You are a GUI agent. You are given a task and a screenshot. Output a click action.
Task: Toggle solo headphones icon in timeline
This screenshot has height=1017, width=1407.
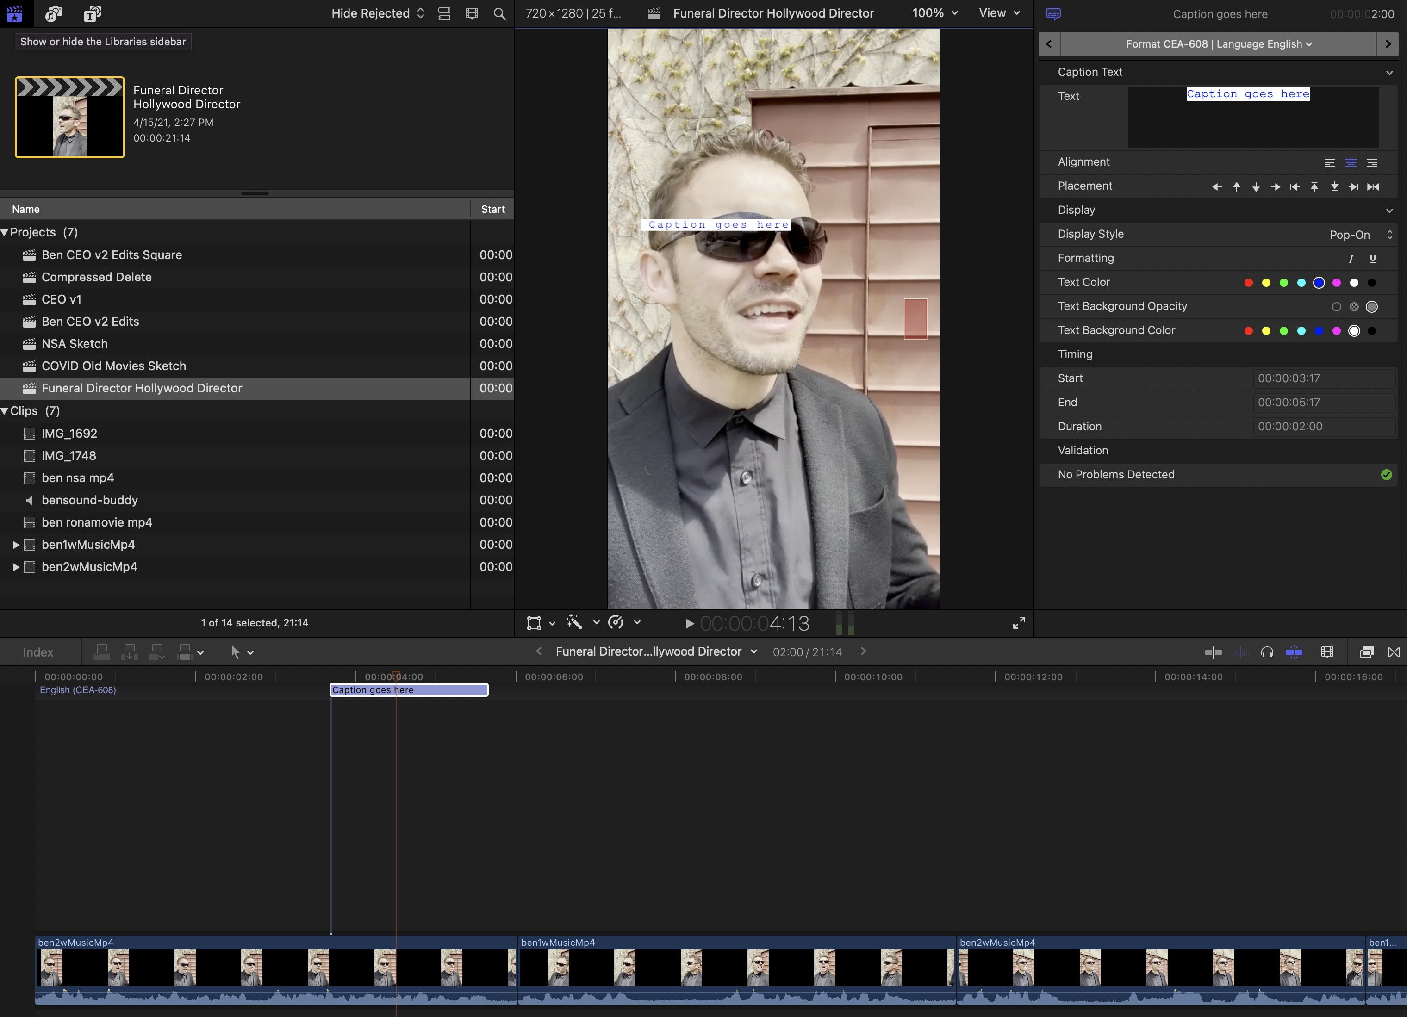1267,652
